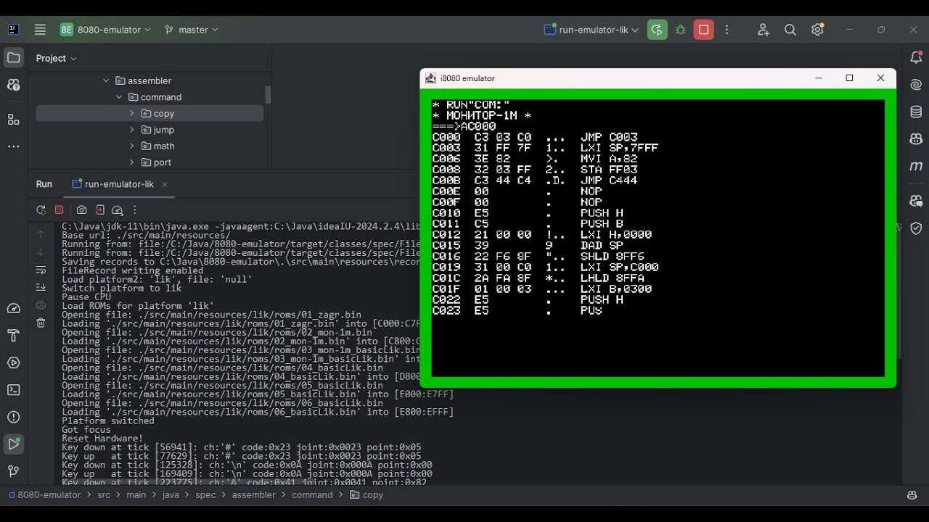Open the main hamburger menu
This screenshot has width=929, height=522.
click(40, 30)
